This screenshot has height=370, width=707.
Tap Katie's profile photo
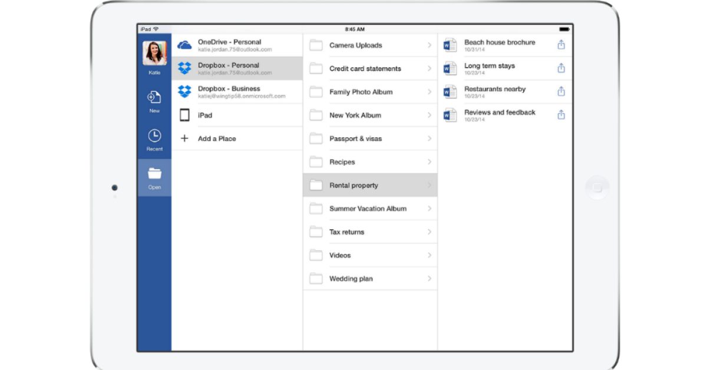tap(154, 54)
